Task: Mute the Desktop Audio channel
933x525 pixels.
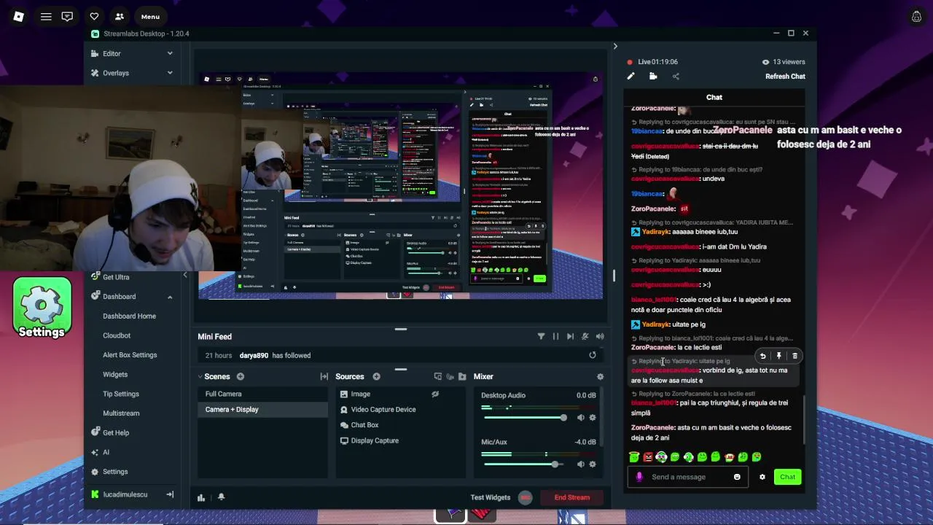Action: click(x=581, y=418)
